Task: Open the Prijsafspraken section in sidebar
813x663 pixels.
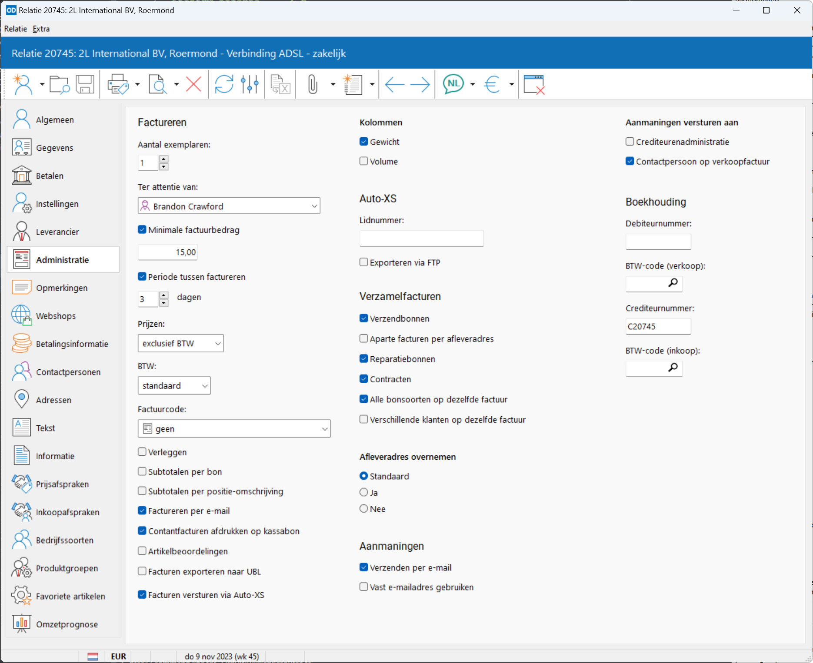Action: [x=63, y=484]
